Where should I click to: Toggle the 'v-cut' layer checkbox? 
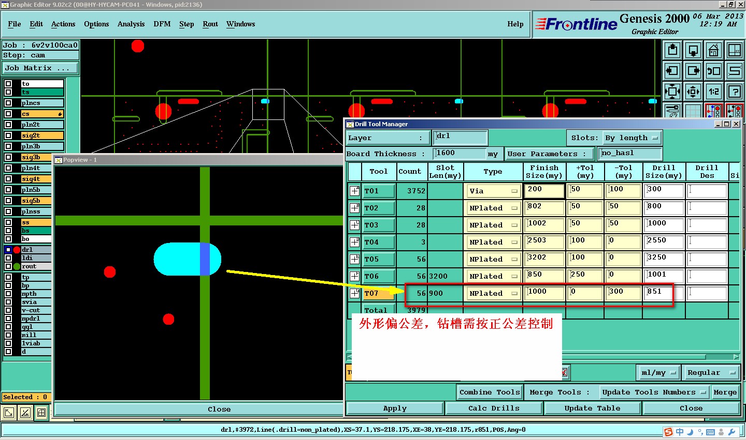[8, 310]
